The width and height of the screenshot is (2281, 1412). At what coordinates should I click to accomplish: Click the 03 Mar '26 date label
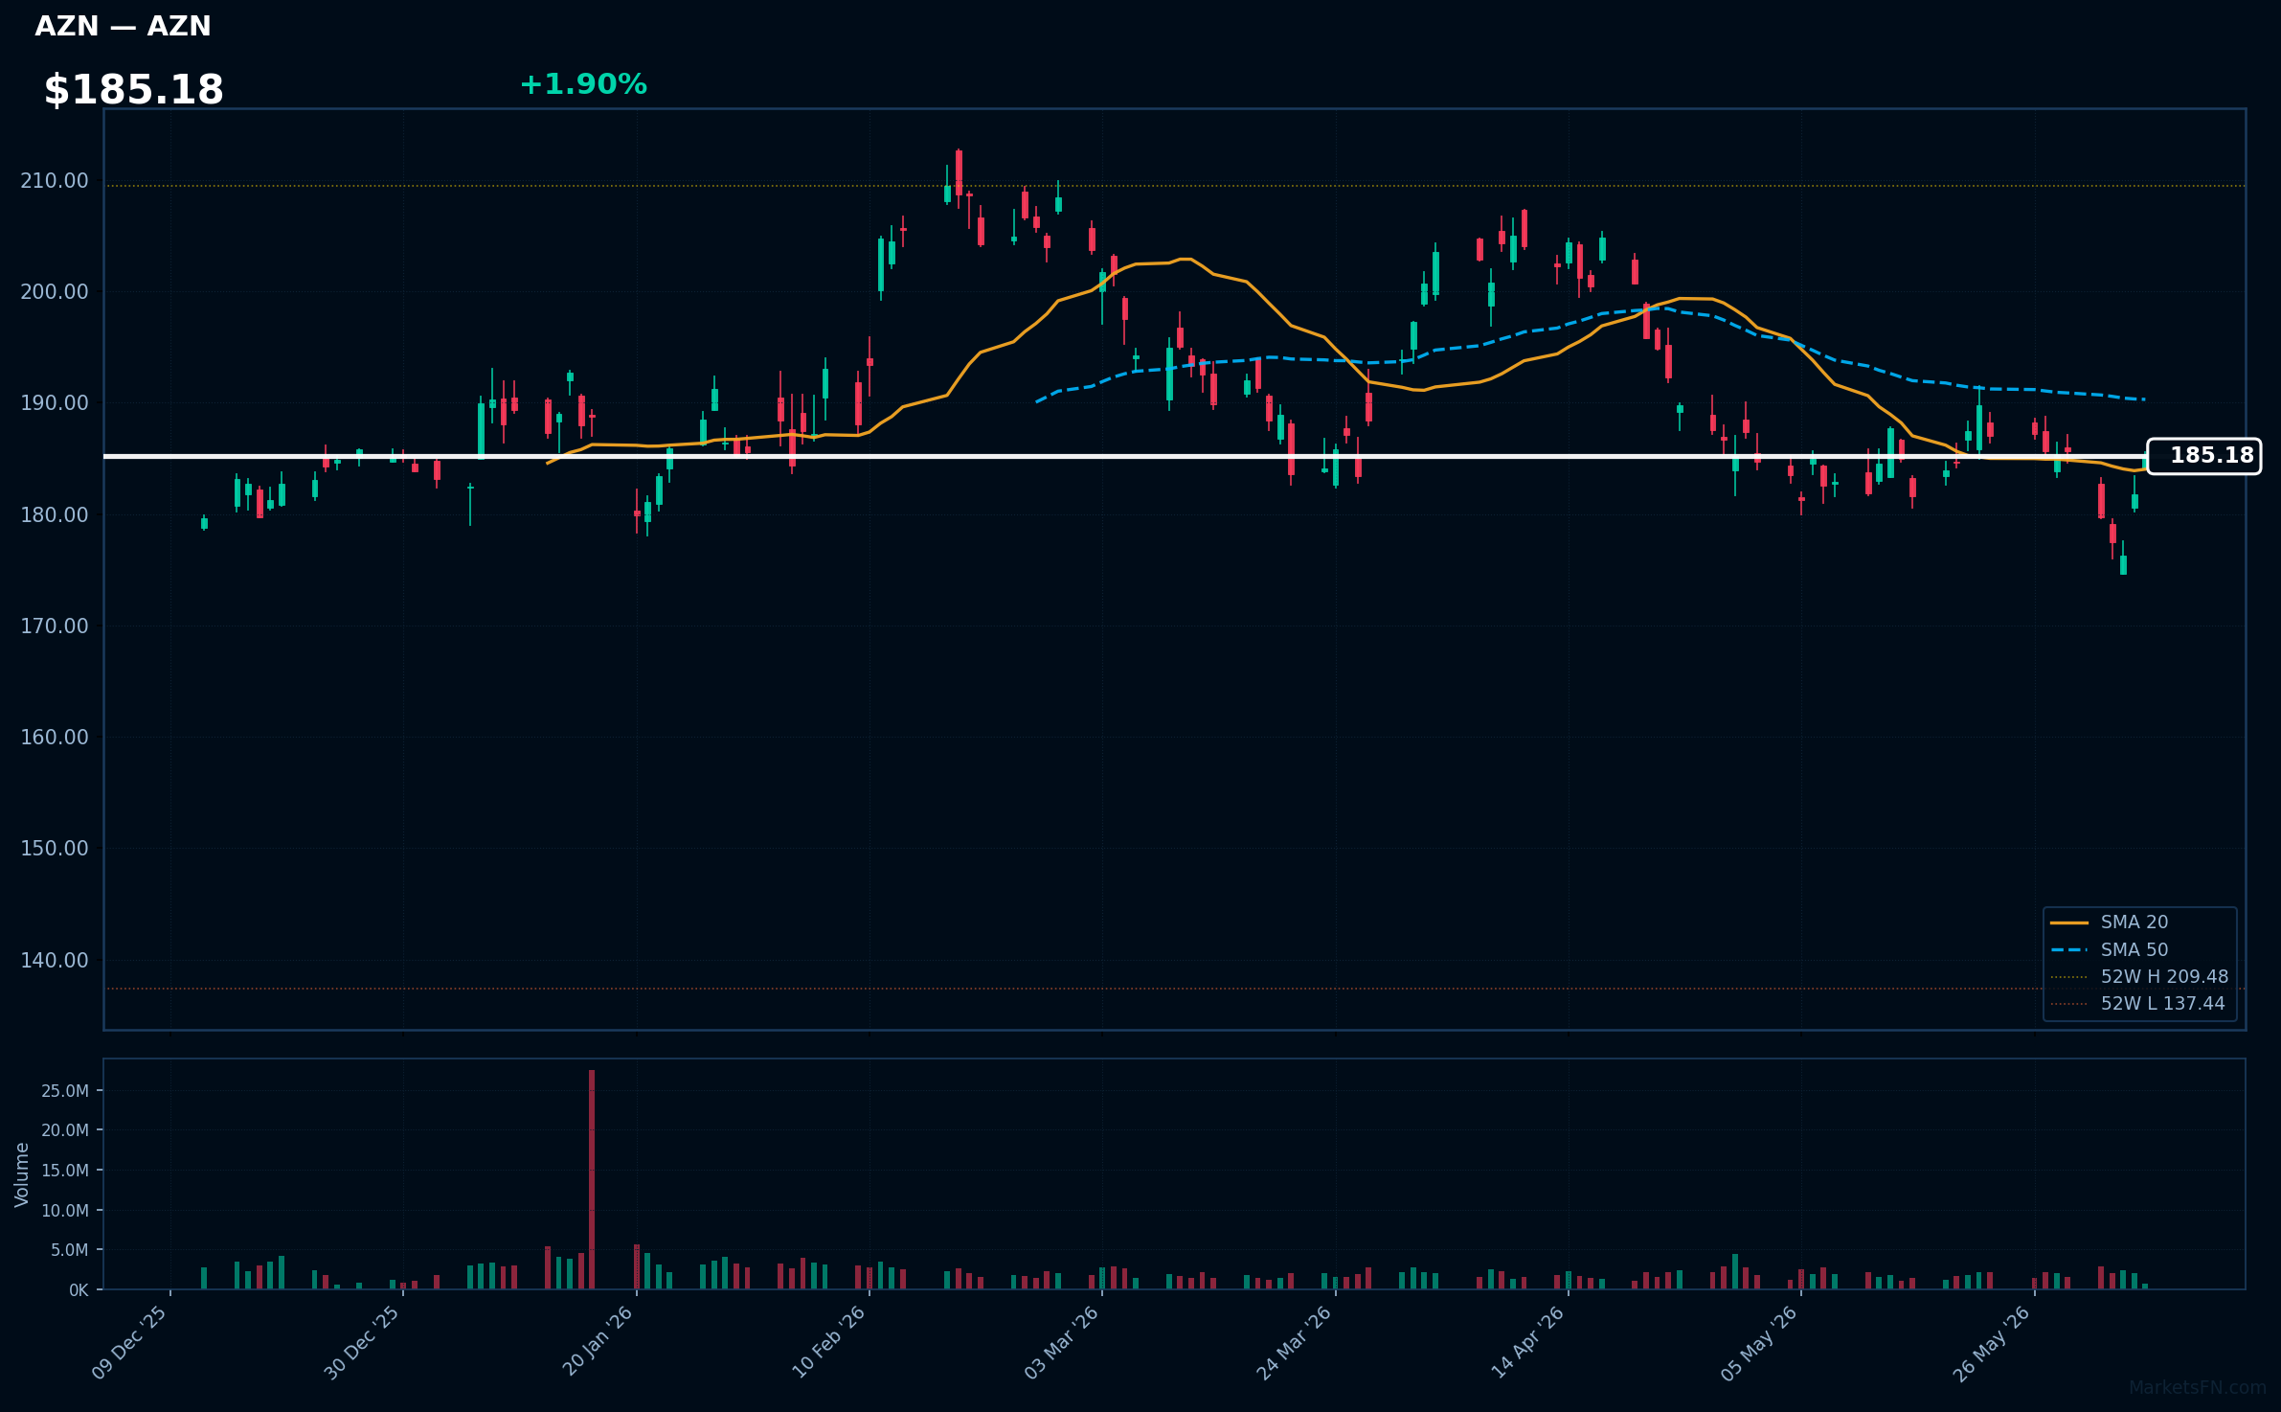click(1062, 1342)
